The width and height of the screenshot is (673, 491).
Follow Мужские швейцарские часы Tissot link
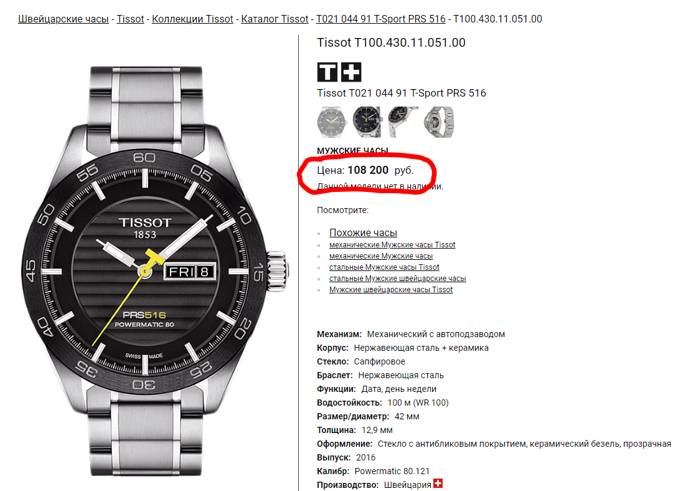[x=390, y=289]
